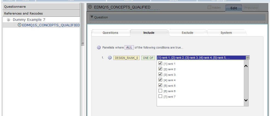Check the '[7] rank 7' checkbox
The height and width of the screenshot is (116, 270).
point(160,96)
